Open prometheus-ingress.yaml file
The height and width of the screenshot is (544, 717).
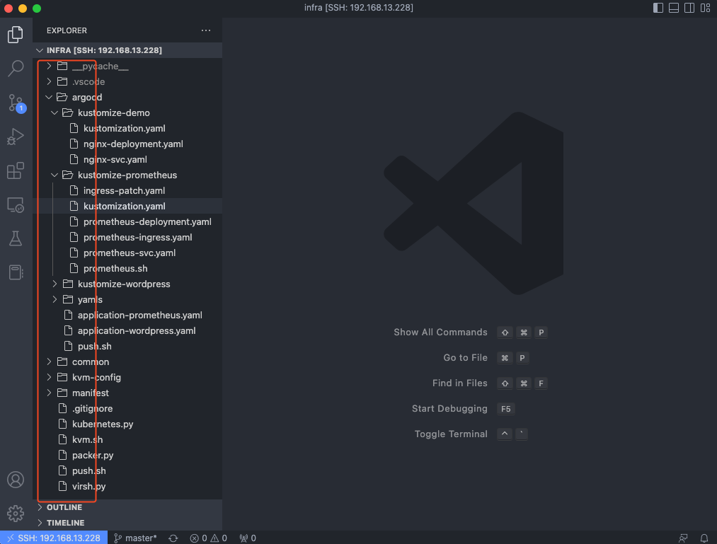pyautogui.click(x=127, y=237)
